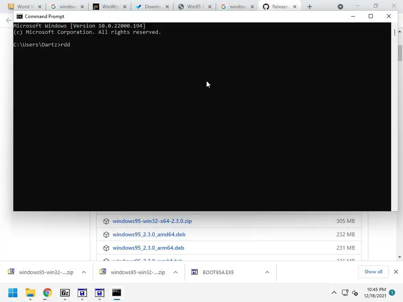Expand options for first windows95-win32 zip download
Image resolution: width=403 pixels, height=302 pixels.
coord(84,272)
